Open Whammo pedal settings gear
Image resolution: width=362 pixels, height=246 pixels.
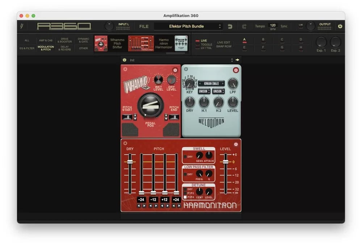coord(125,69)
